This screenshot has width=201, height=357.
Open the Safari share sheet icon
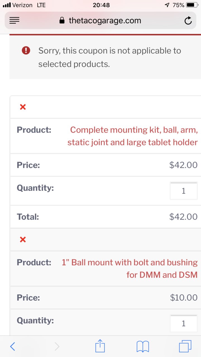100,346
